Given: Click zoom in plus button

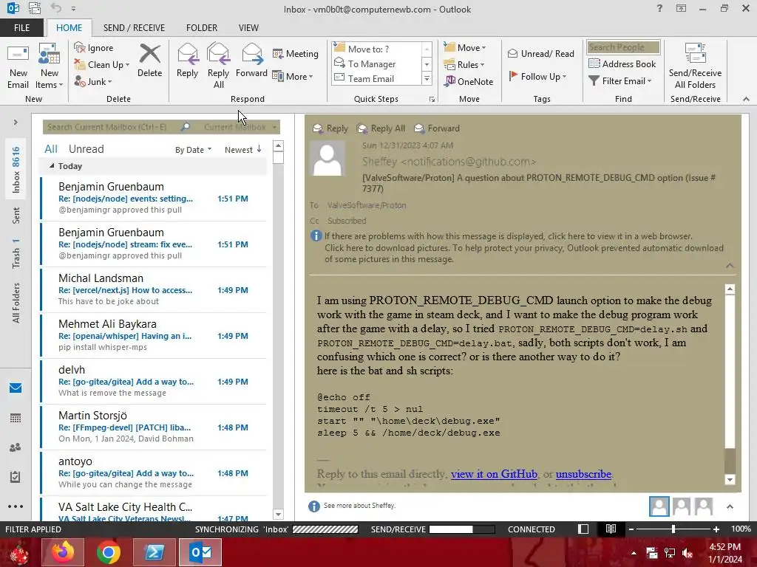Looking at the screenshot, I should 716,529.
